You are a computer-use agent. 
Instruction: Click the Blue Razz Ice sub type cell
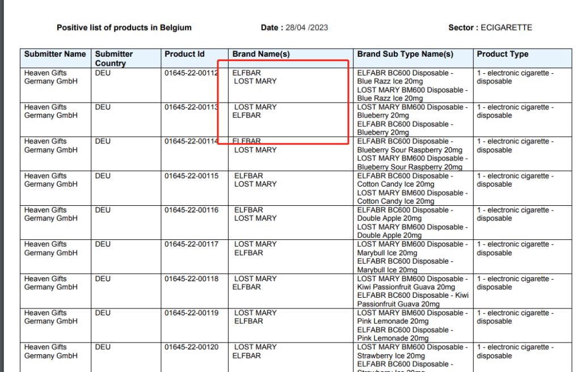coord(412,86)
